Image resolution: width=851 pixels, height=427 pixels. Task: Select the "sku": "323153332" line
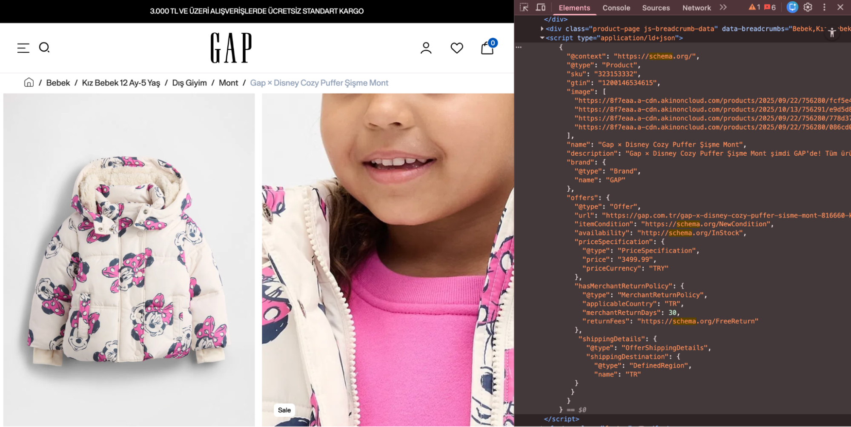603,74
